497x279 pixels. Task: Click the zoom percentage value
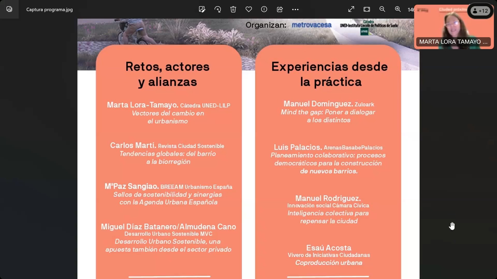(x=411, y=10)
